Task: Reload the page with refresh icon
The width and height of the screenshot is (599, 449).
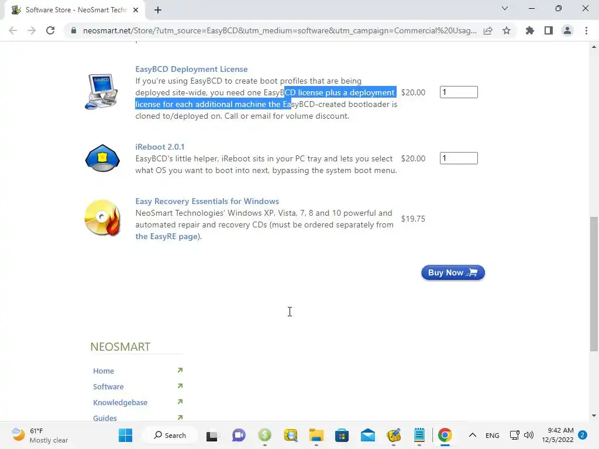Action: pos(50,30)
